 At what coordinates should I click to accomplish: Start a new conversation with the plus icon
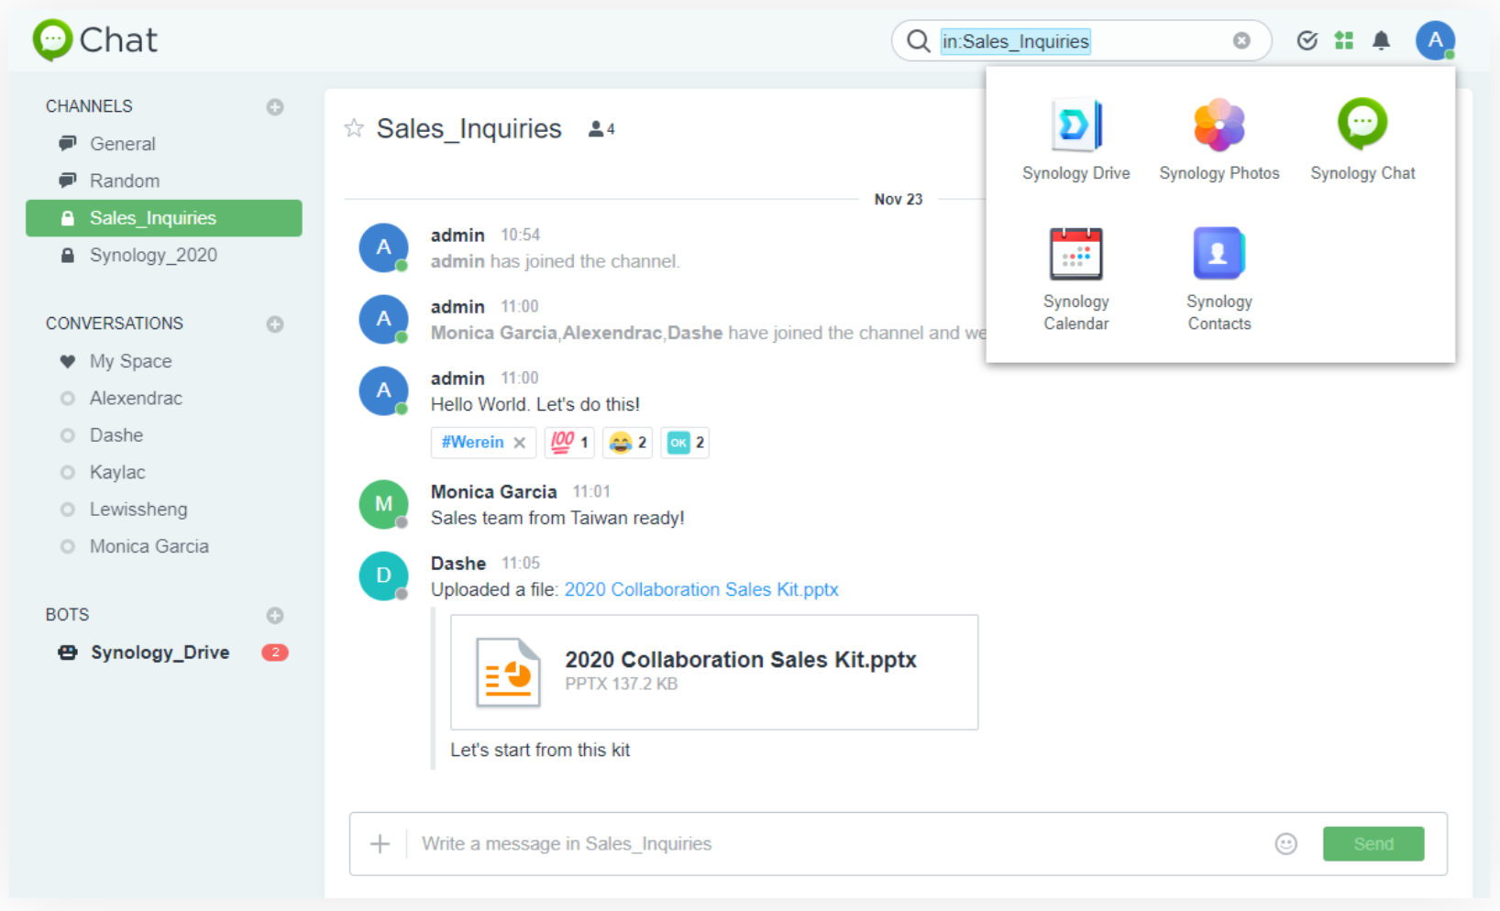click(275, 324)
